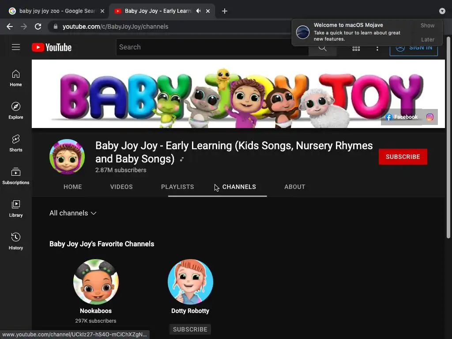Click the Facebook link on banner

point(402,117)
